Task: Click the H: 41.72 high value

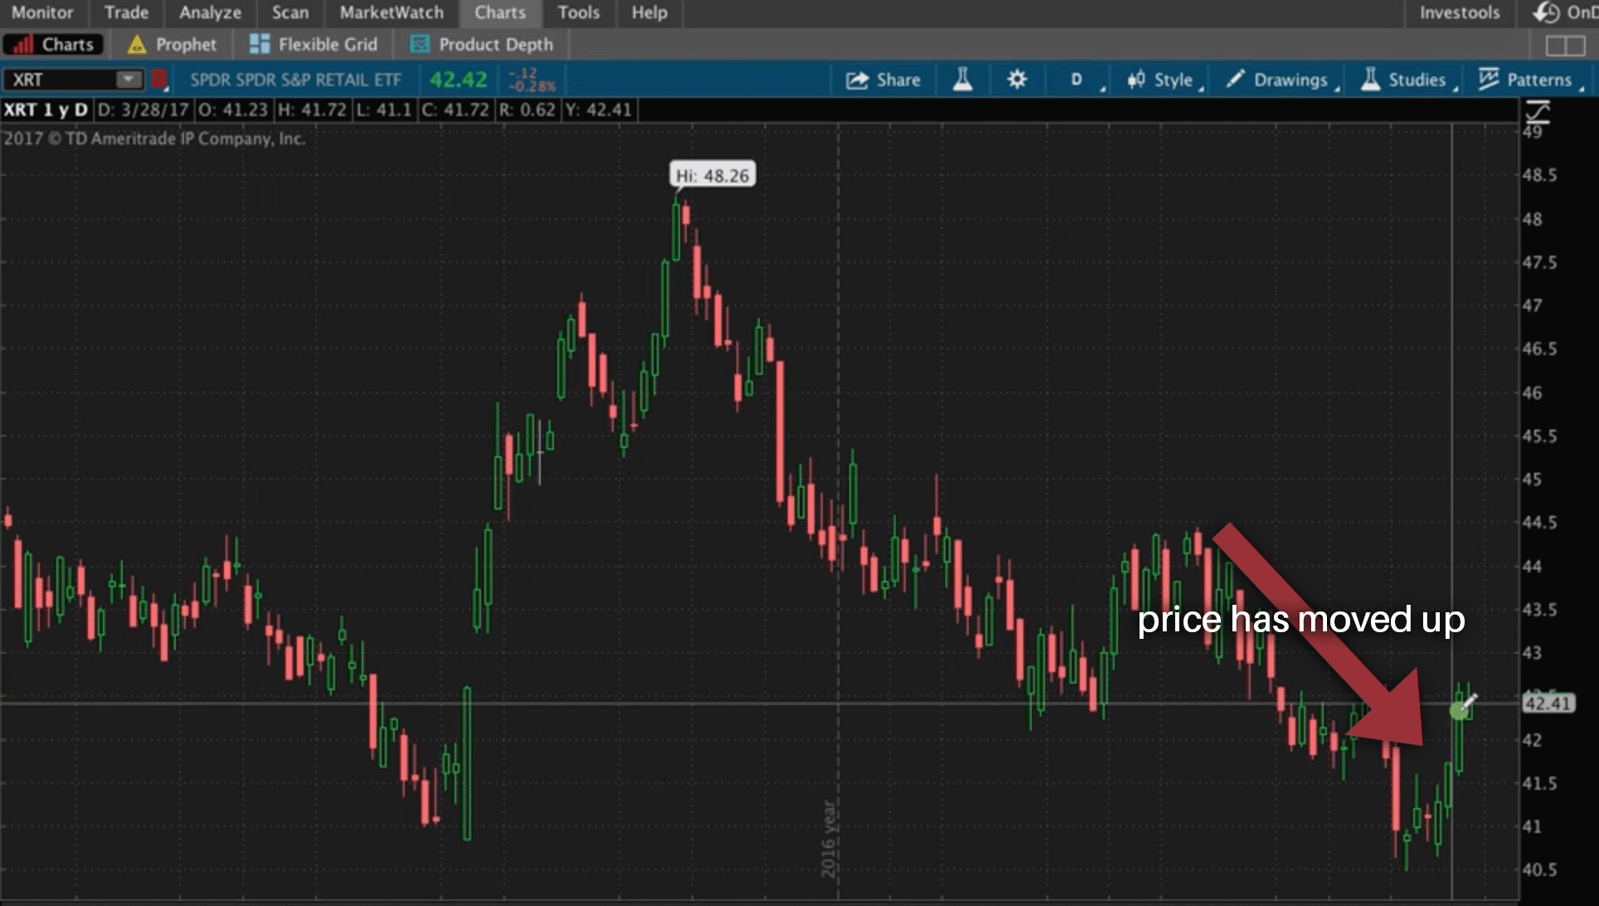Action: click(312, 110)
